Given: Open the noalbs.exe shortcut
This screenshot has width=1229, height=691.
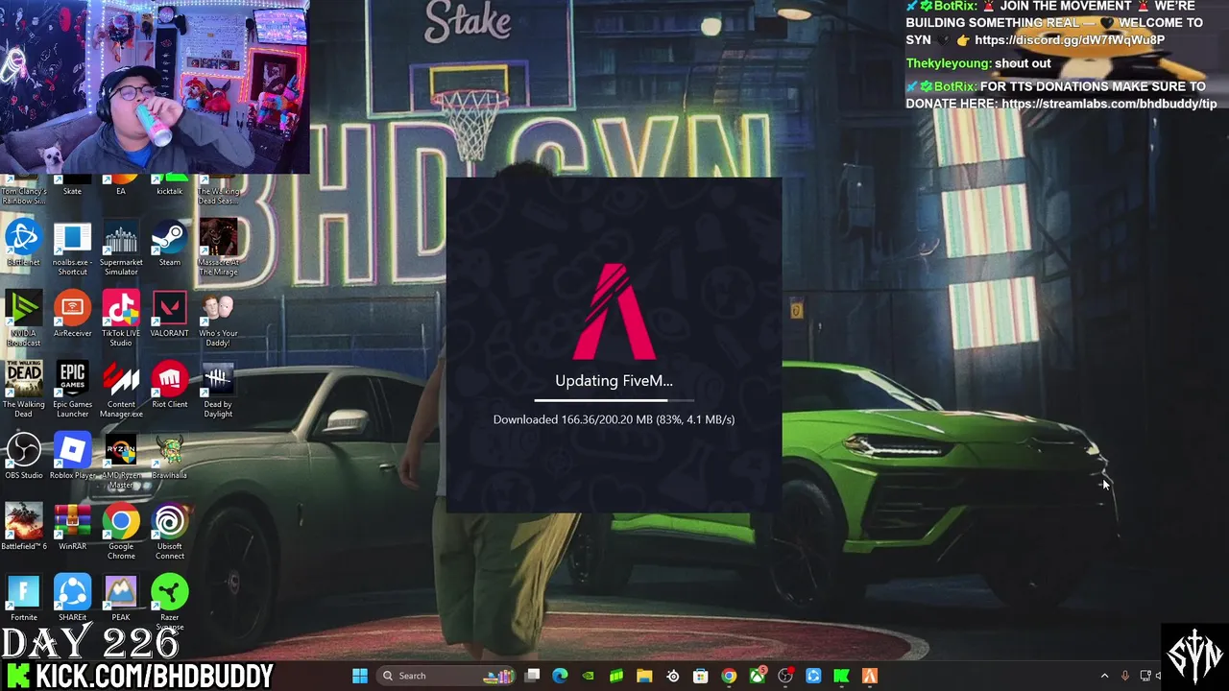Looking at the screenshot, I should pyautogui.click(x=72, y=249).
